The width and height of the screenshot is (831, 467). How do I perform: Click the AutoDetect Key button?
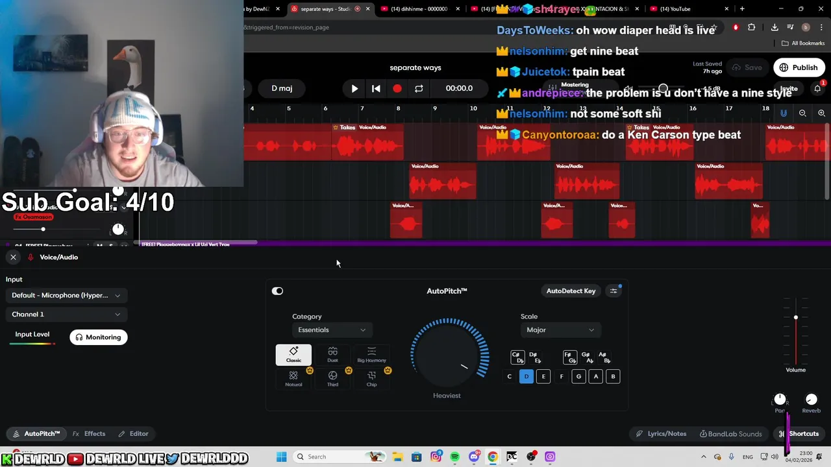pos(571,291)
